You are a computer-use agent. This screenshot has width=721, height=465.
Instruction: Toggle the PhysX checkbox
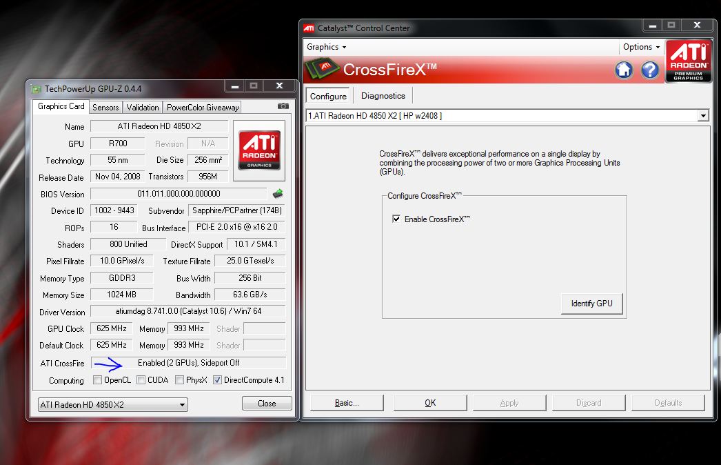click(x=179, y=380)
